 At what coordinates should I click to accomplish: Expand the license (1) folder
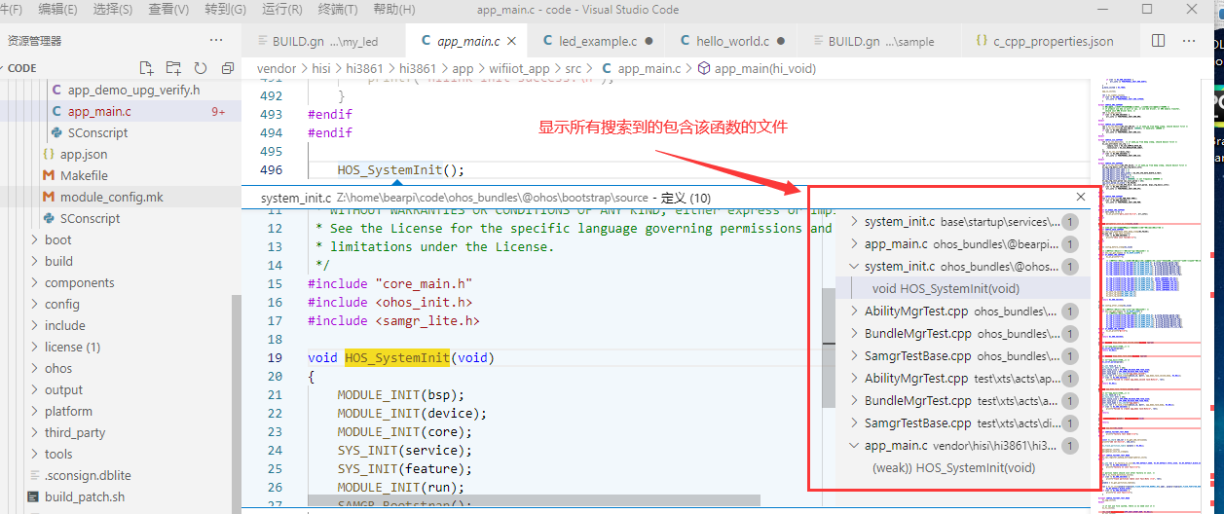click(x=72, y=347)
